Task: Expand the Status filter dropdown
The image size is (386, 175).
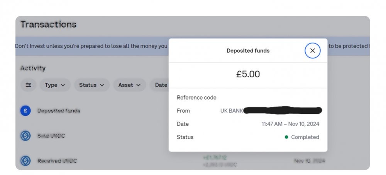Action: [92, 85]
